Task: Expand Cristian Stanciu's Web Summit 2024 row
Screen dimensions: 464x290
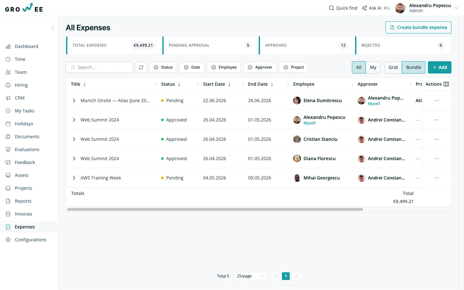Action: click(74, 139)
